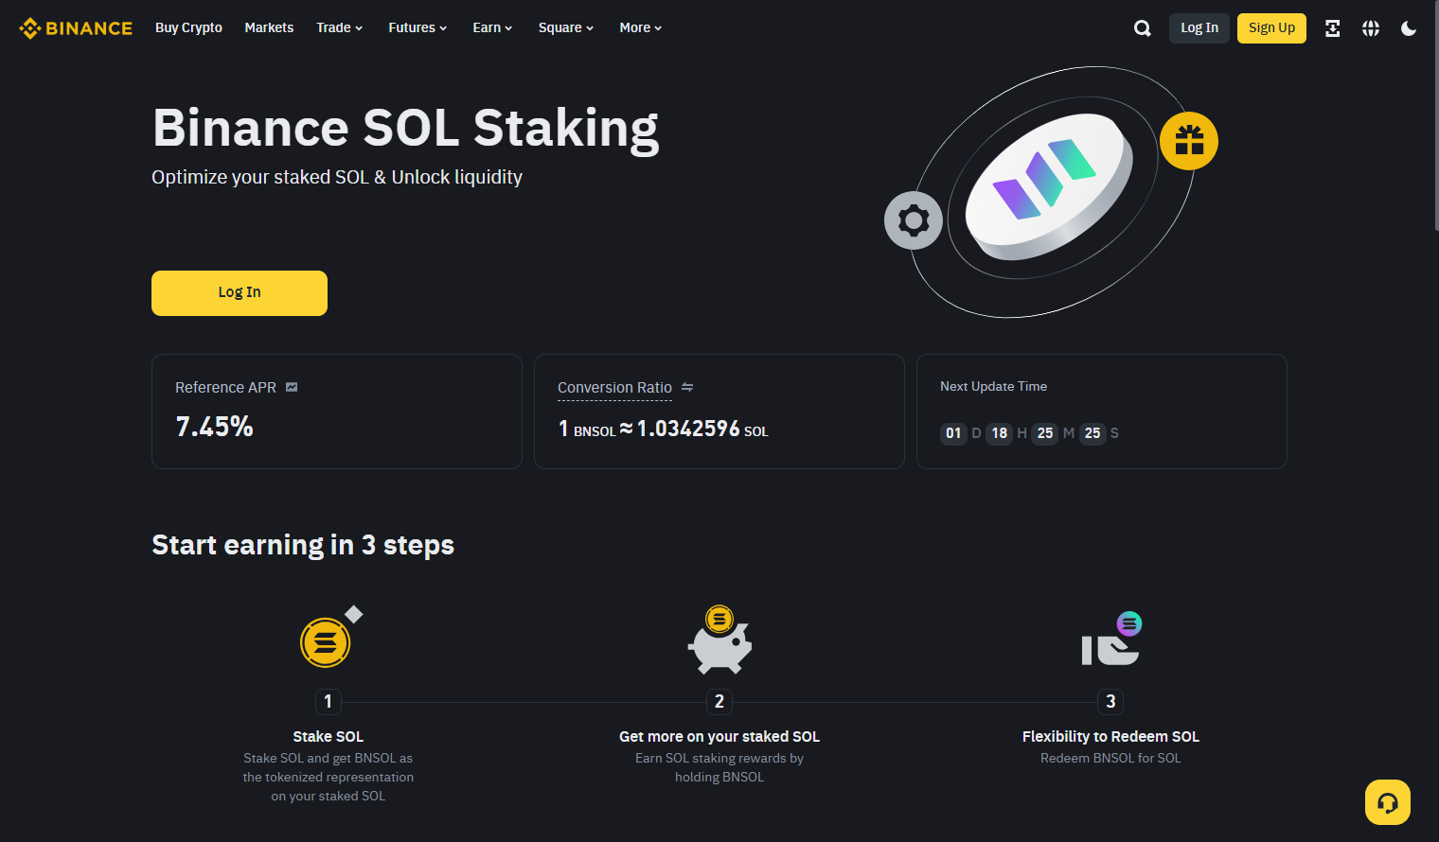The image size is (1439, 842).
Task: Click the Binance SOL Staking heading
Action: [x=405, y=129]
